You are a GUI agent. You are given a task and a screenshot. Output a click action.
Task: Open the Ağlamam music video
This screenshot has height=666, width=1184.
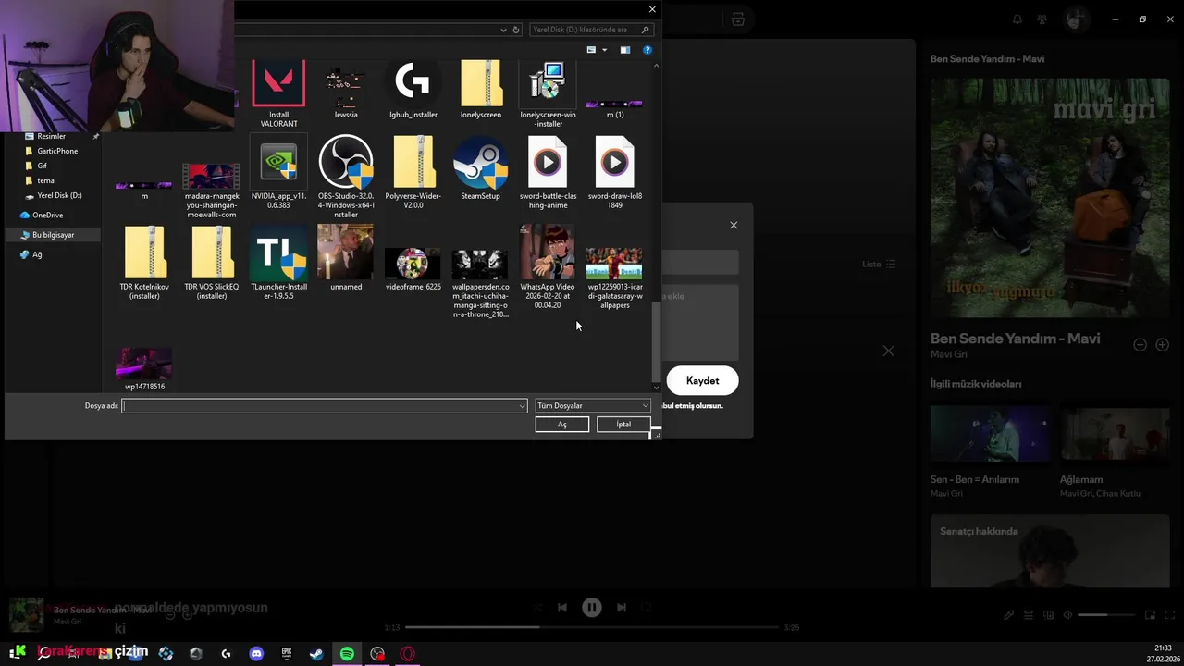(x=1115, y=451)
